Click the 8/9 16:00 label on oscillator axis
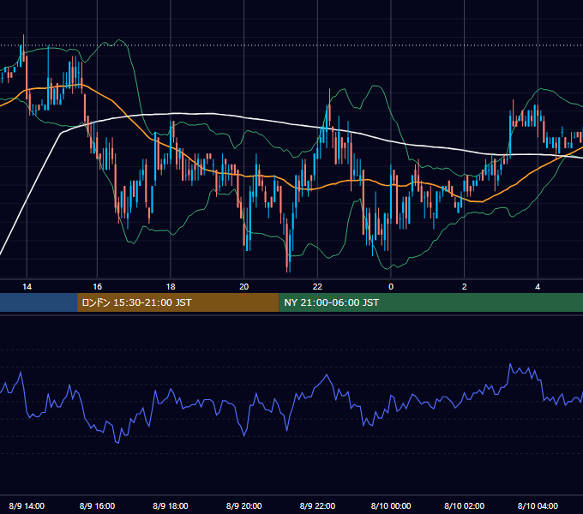The width and height of the screenshot is (583, 514). (x=97, y=505)
